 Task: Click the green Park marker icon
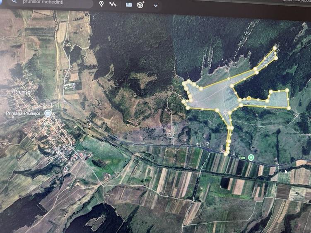[251, 158]
